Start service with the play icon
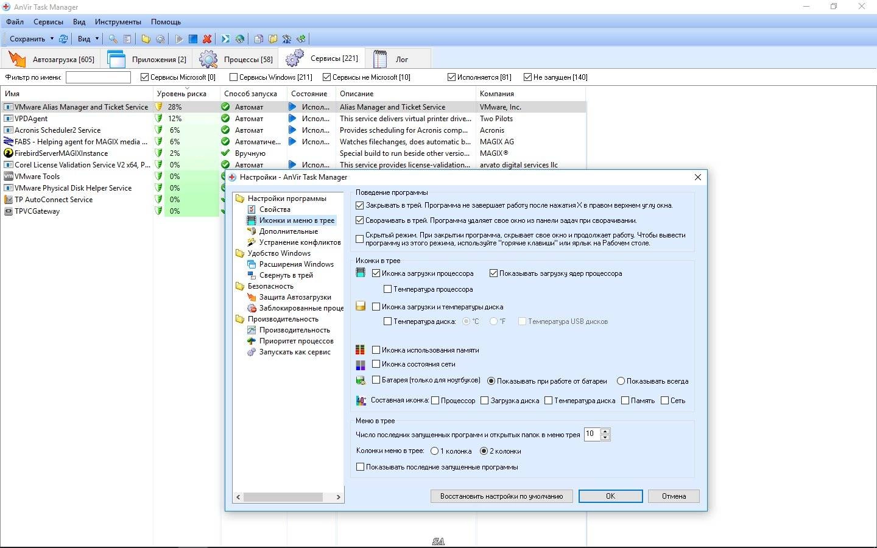This screenshot has height=548, width=877. click(178, 38)
